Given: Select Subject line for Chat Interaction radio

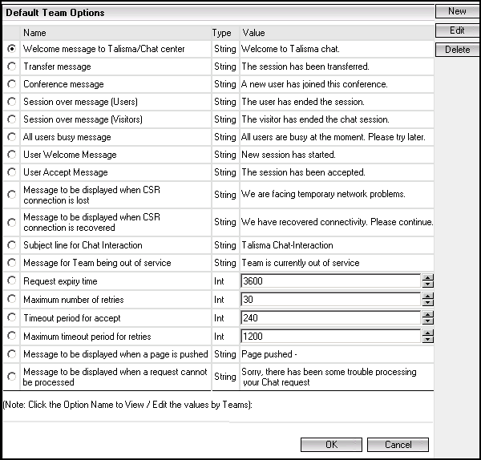Looking at the screenshot, I should point(12,245).
